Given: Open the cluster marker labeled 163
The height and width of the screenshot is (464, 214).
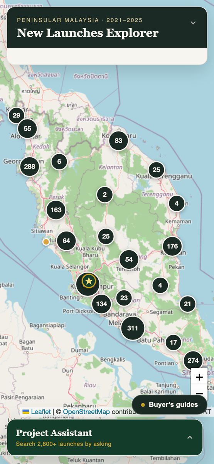Looking at the screenshot, I should pos(56,210).
